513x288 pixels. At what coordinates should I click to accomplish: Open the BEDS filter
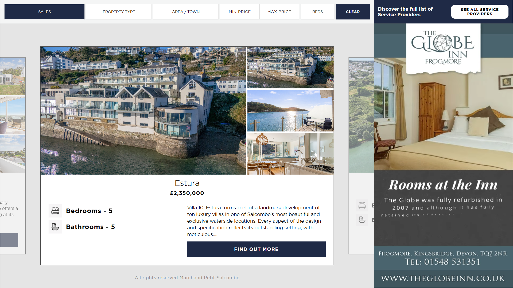[x=317, y=12]
